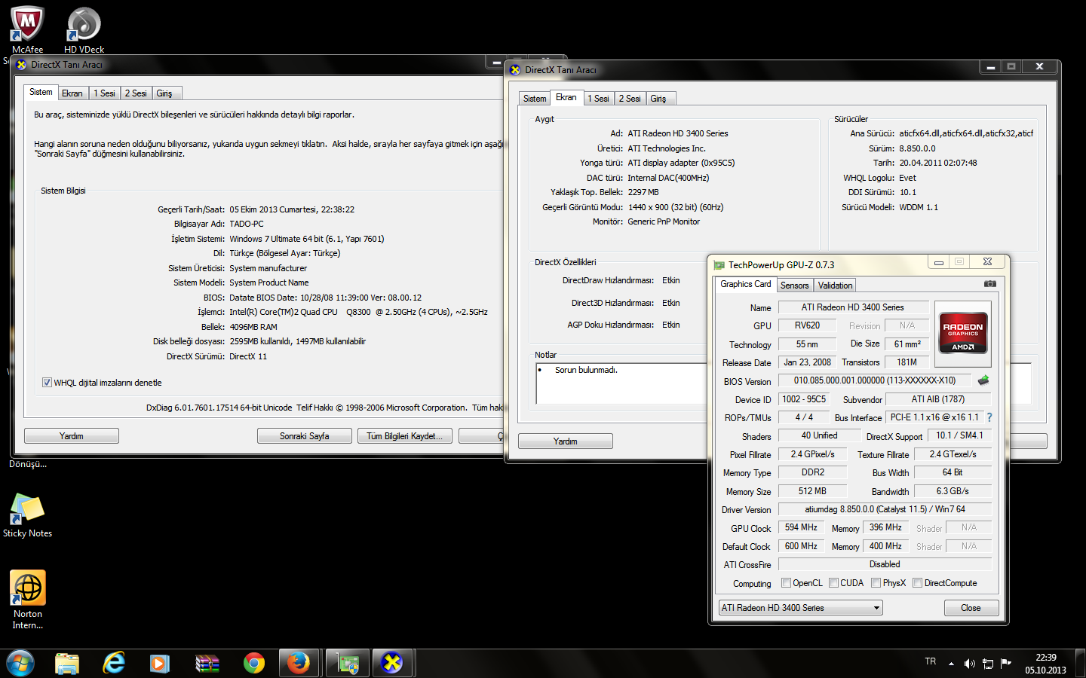
Task: Click Yardım button in the front DirectX window
Action: tap(566, 441)
